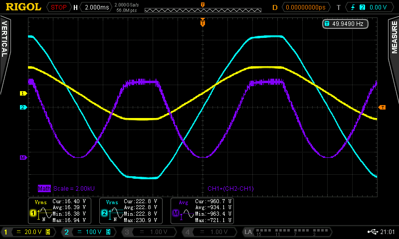Viewport: 399px width, 239px height.
Task: Click the orange trigger level marker at right edge
Action: pos(382,108)
